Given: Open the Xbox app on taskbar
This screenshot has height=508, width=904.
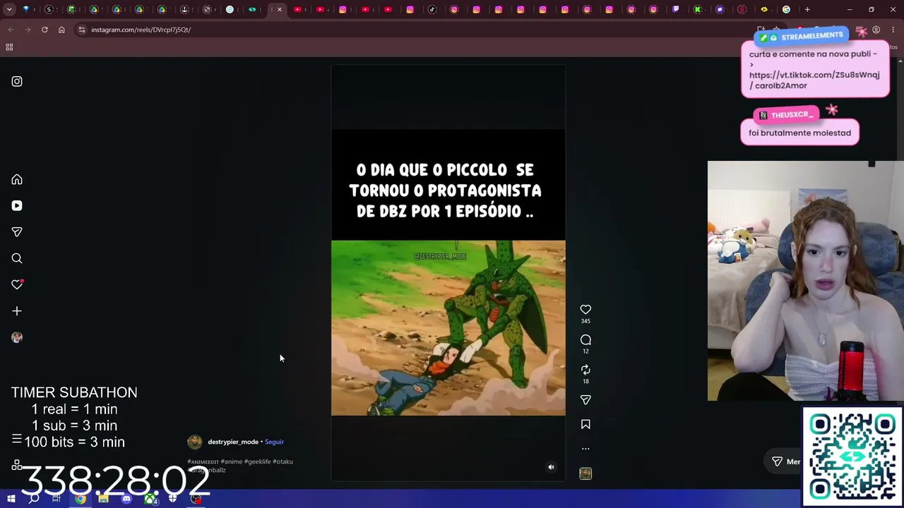Looking at the screenshot, I should coord(150,499).
